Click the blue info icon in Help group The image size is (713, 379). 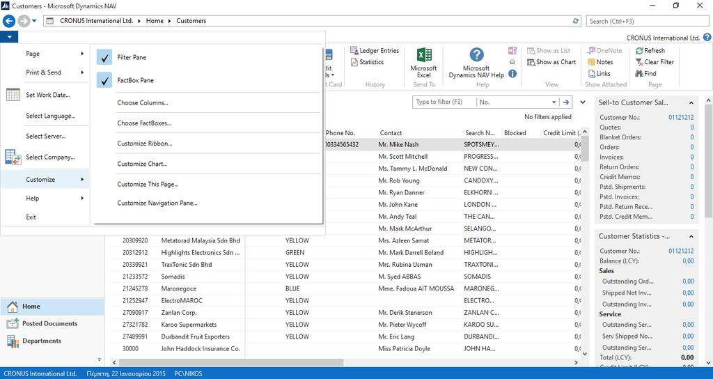click(512, 74)
